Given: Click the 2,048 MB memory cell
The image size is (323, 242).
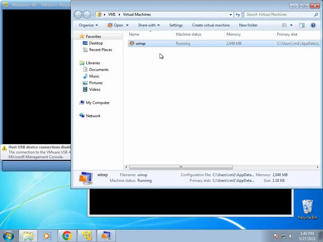Looking at the screenshot, I should click(x=234, y=43).
